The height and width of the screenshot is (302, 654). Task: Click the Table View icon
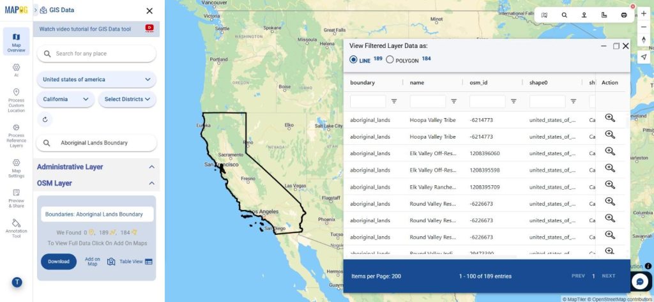(148, 262)
